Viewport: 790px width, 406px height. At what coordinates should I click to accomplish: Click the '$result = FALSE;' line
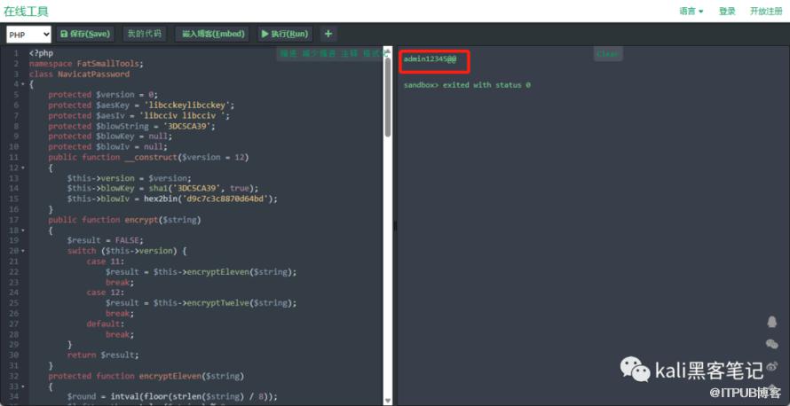coord(106,240)
